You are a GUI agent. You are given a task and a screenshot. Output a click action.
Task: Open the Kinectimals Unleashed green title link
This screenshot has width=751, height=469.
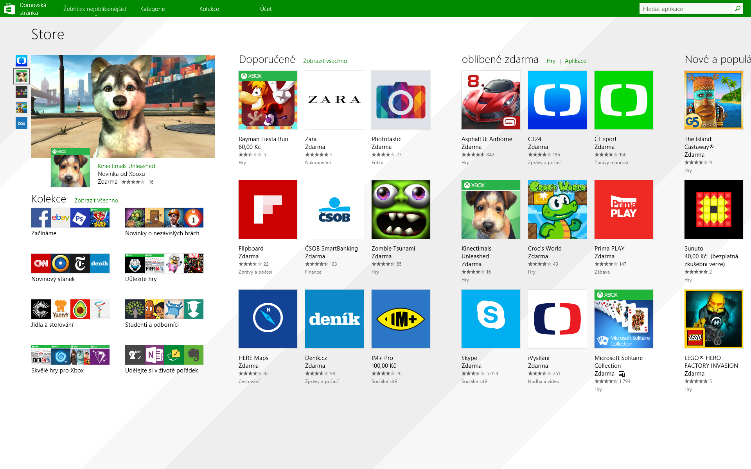point(126,166)
